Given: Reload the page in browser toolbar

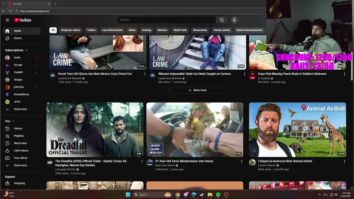Looking at the screenshot, I should coord(10,11).
